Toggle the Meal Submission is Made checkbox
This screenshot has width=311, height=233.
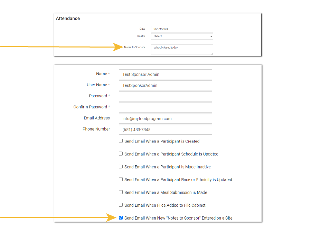(x=121, y=192)
